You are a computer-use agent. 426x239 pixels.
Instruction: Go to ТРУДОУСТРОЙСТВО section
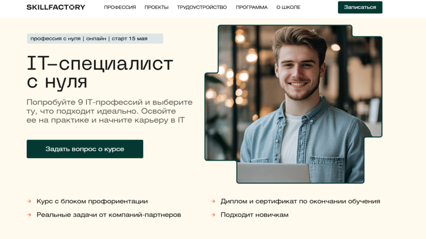point(202,7)
